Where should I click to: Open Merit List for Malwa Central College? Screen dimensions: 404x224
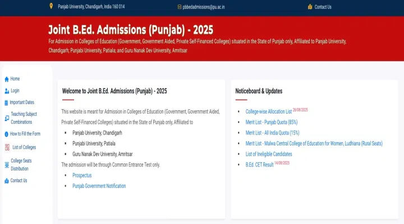point(314,143)
